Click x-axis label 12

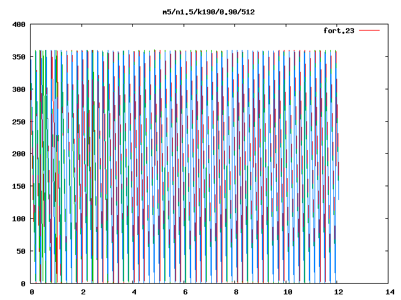coord(338,292)
